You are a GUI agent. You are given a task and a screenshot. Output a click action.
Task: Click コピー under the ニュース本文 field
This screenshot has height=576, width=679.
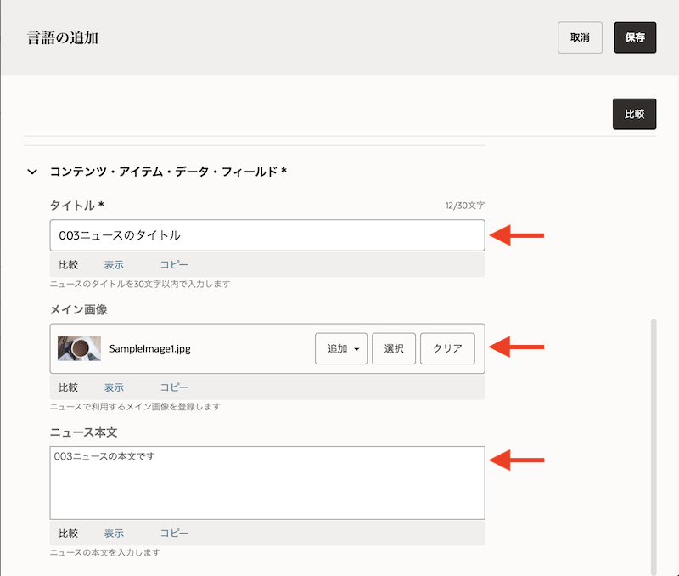(174, 534)
